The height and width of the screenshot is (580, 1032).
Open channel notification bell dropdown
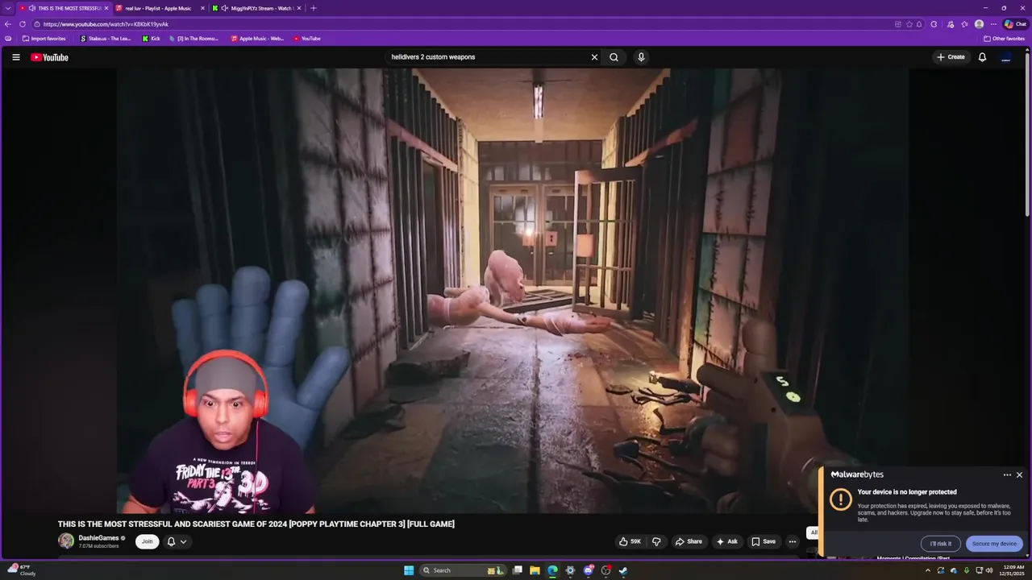(x=177, y=541)
